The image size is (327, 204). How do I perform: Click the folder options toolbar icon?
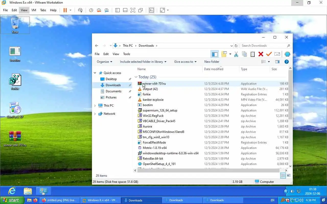point(224,54)
